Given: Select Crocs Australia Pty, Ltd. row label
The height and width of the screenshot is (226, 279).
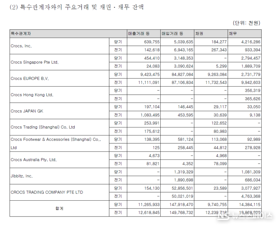Looking at the screenshot, I should click(x=33, y=159).
